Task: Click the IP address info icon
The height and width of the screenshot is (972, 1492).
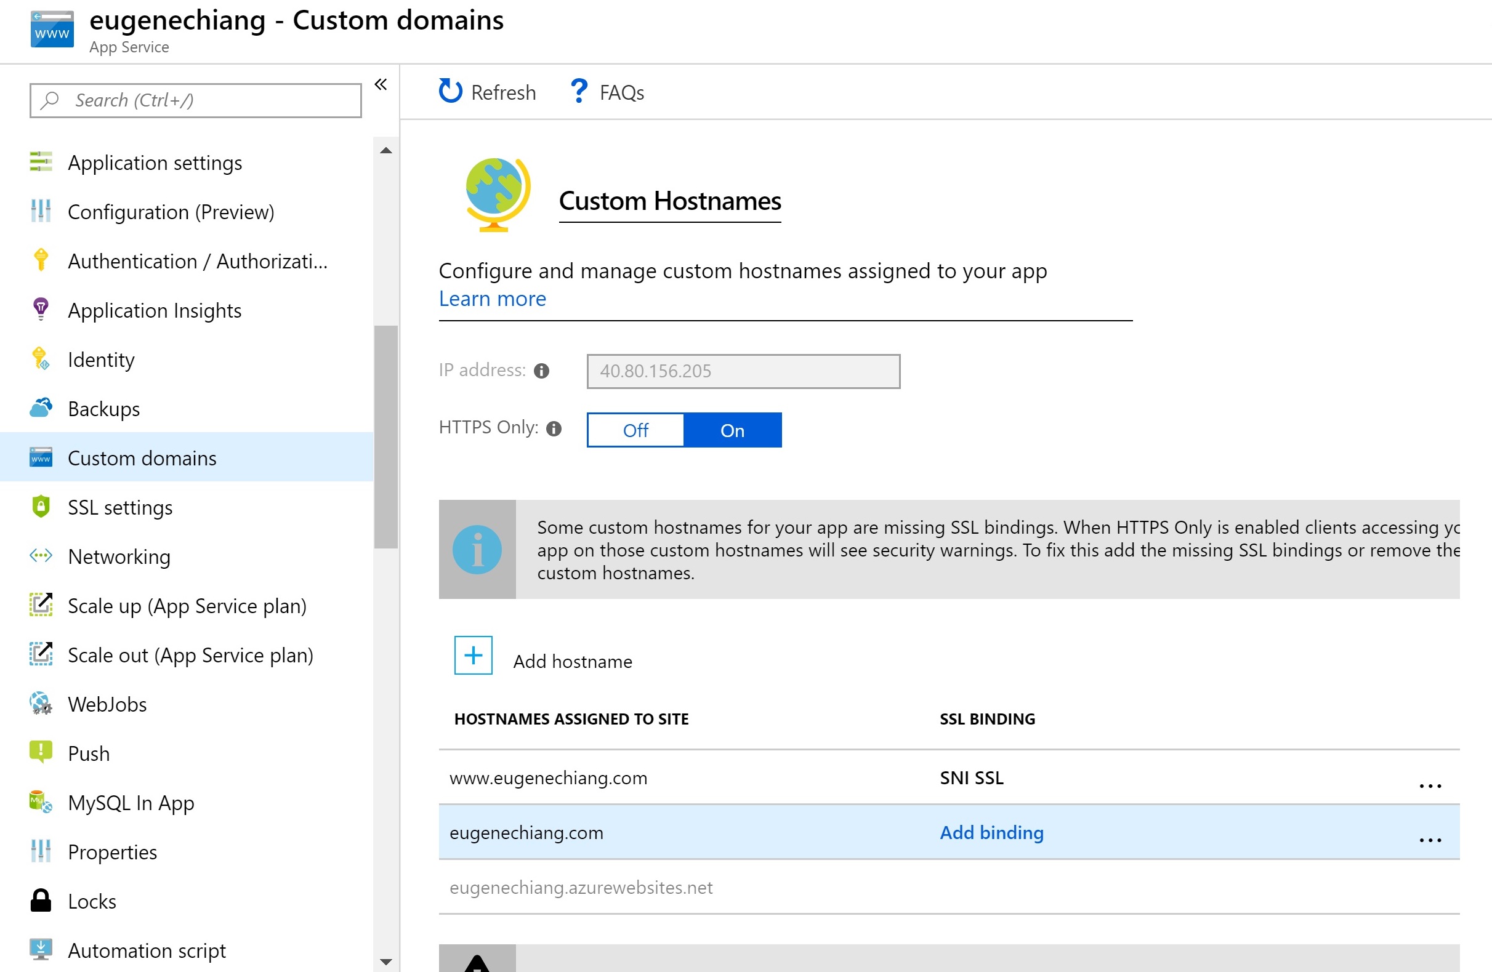Action: click(x=542, y=371)
